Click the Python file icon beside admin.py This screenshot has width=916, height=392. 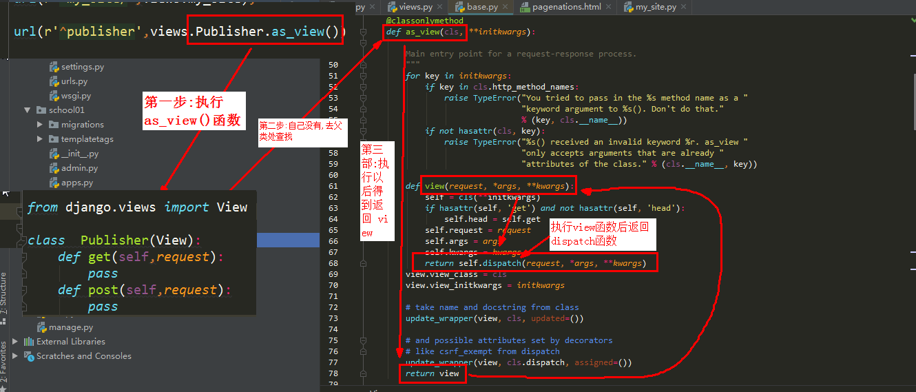54,168
